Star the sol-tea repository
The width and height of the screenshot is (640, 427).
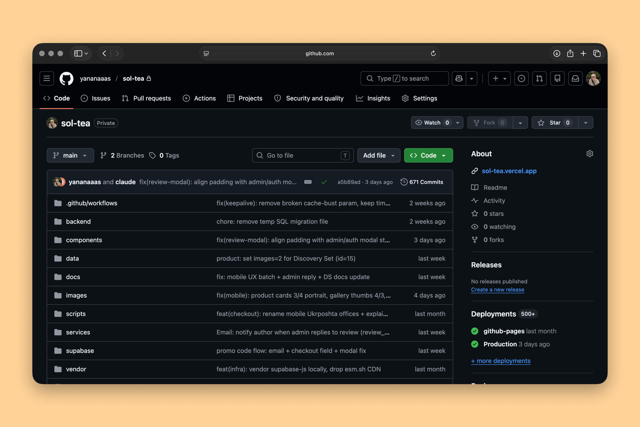555,122
